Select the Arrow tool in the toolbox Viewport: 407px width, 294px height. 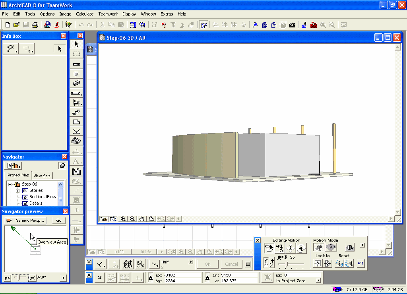click(x=77, y=44)
